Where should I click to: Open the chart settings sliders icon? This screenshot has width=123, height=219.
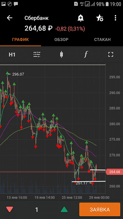click(x=37, y=54)
